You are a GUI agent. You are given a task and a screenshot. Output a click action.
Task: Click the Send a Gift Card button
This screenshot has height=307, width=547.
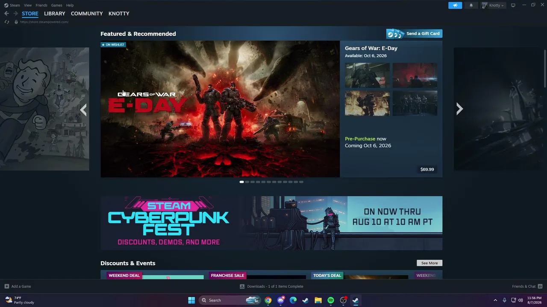pos(414,34)
